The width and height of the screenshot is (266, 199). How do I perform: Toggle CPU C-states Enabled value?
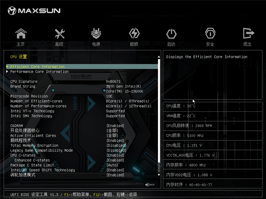[115, 155]
